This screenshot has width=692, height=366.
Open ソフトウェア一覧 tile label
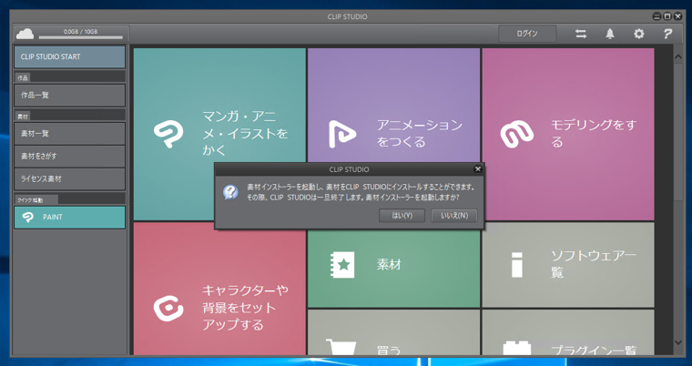click(x=594, y=264)
